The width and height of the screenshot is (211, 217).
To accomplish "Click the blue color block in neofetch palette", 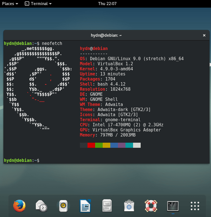I will point(114,145).
